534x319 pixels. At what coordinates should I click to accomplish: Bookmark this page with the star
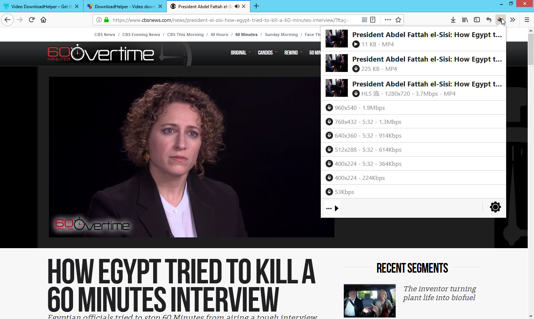[x=398, y=20]
